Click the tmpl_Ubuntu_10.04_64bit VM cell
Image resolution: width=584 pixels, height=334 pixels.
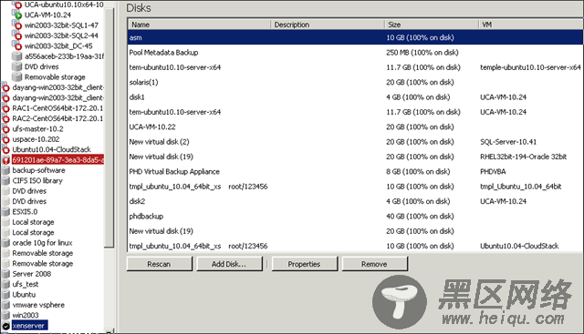(521, 187)
